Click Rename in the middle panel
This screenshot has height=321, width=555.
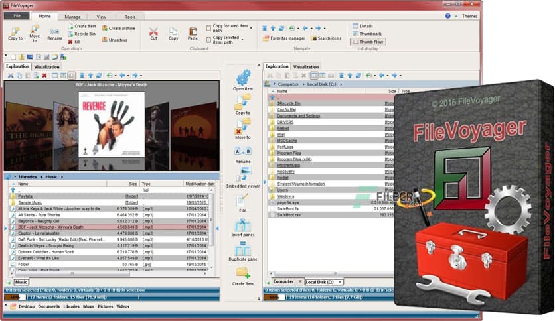(243, 155)
